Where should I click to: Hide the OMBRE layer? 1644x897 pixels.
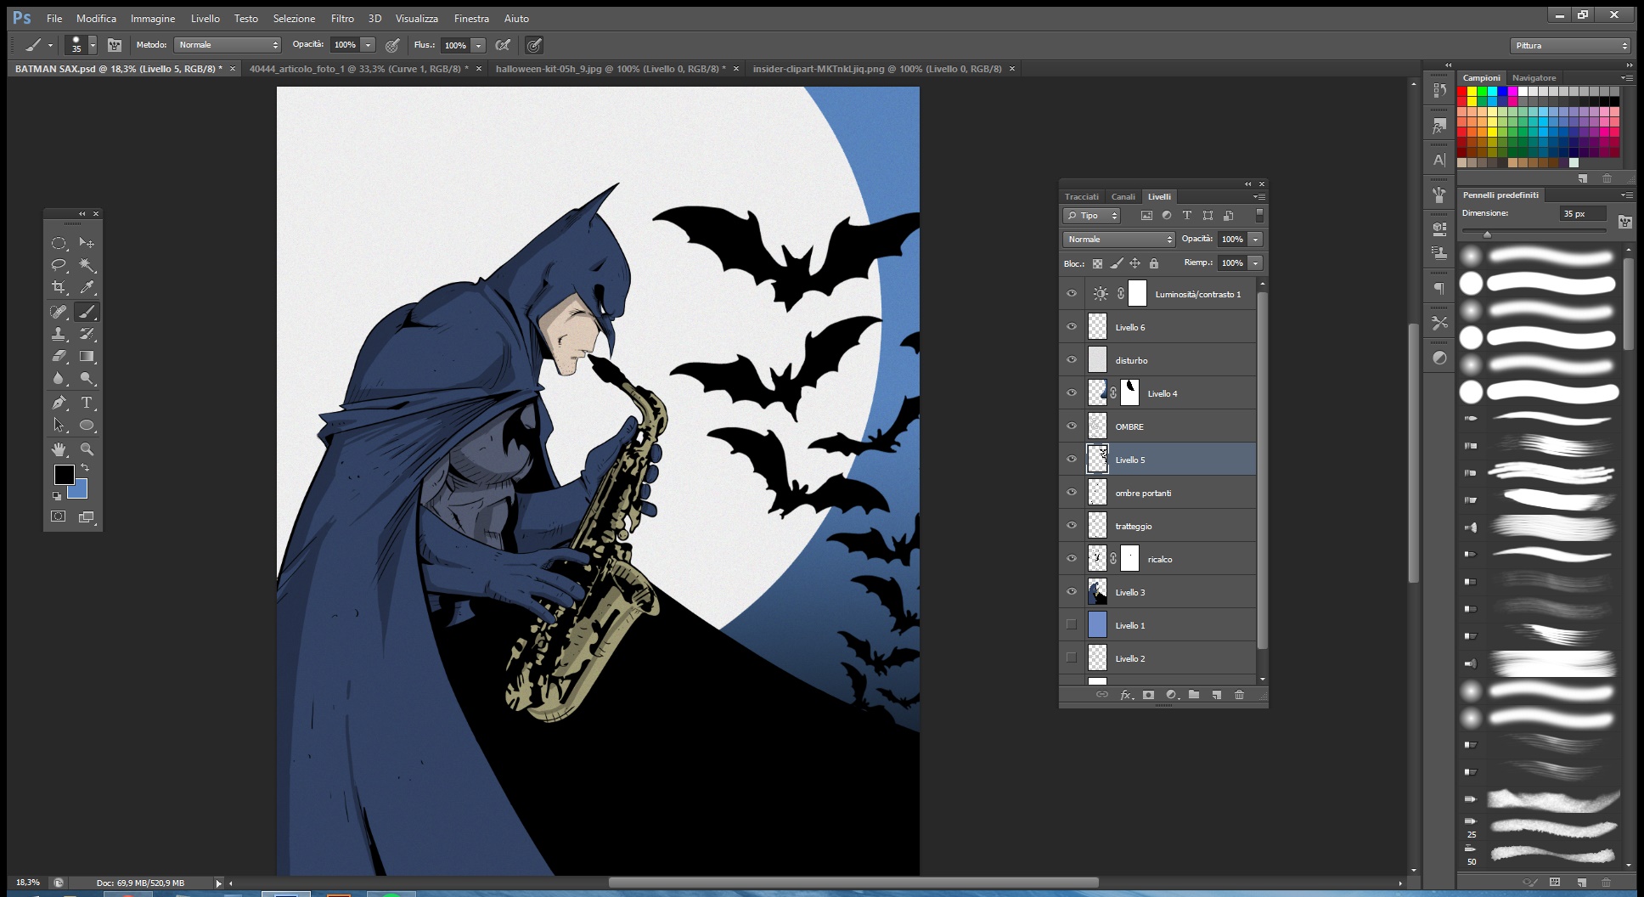click(1072, 426)
